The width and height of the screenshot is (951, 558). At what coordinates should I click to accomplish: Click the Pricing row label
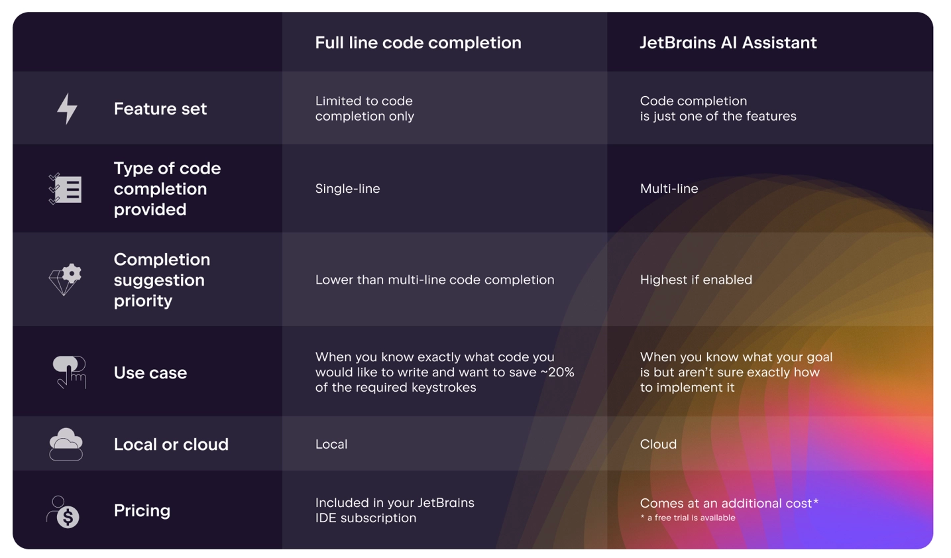coord(142,510)
